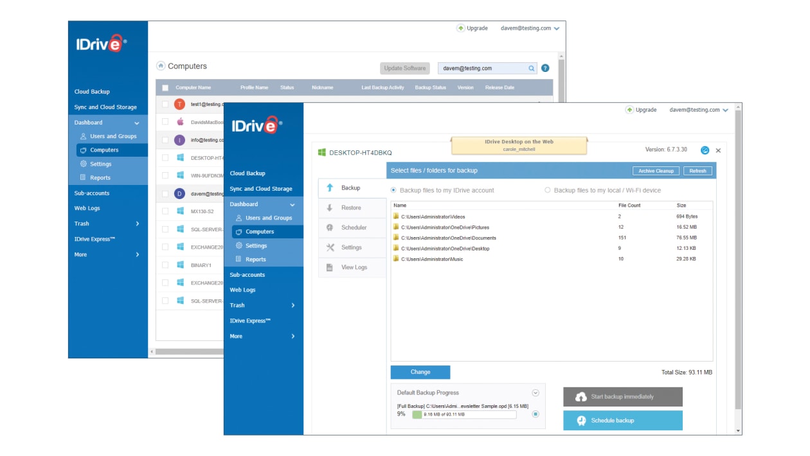This screenshot has height=456, width=810.
Task: Tick the checkbox for the MX130-S2 row
Action: click(x=165, y=211)
